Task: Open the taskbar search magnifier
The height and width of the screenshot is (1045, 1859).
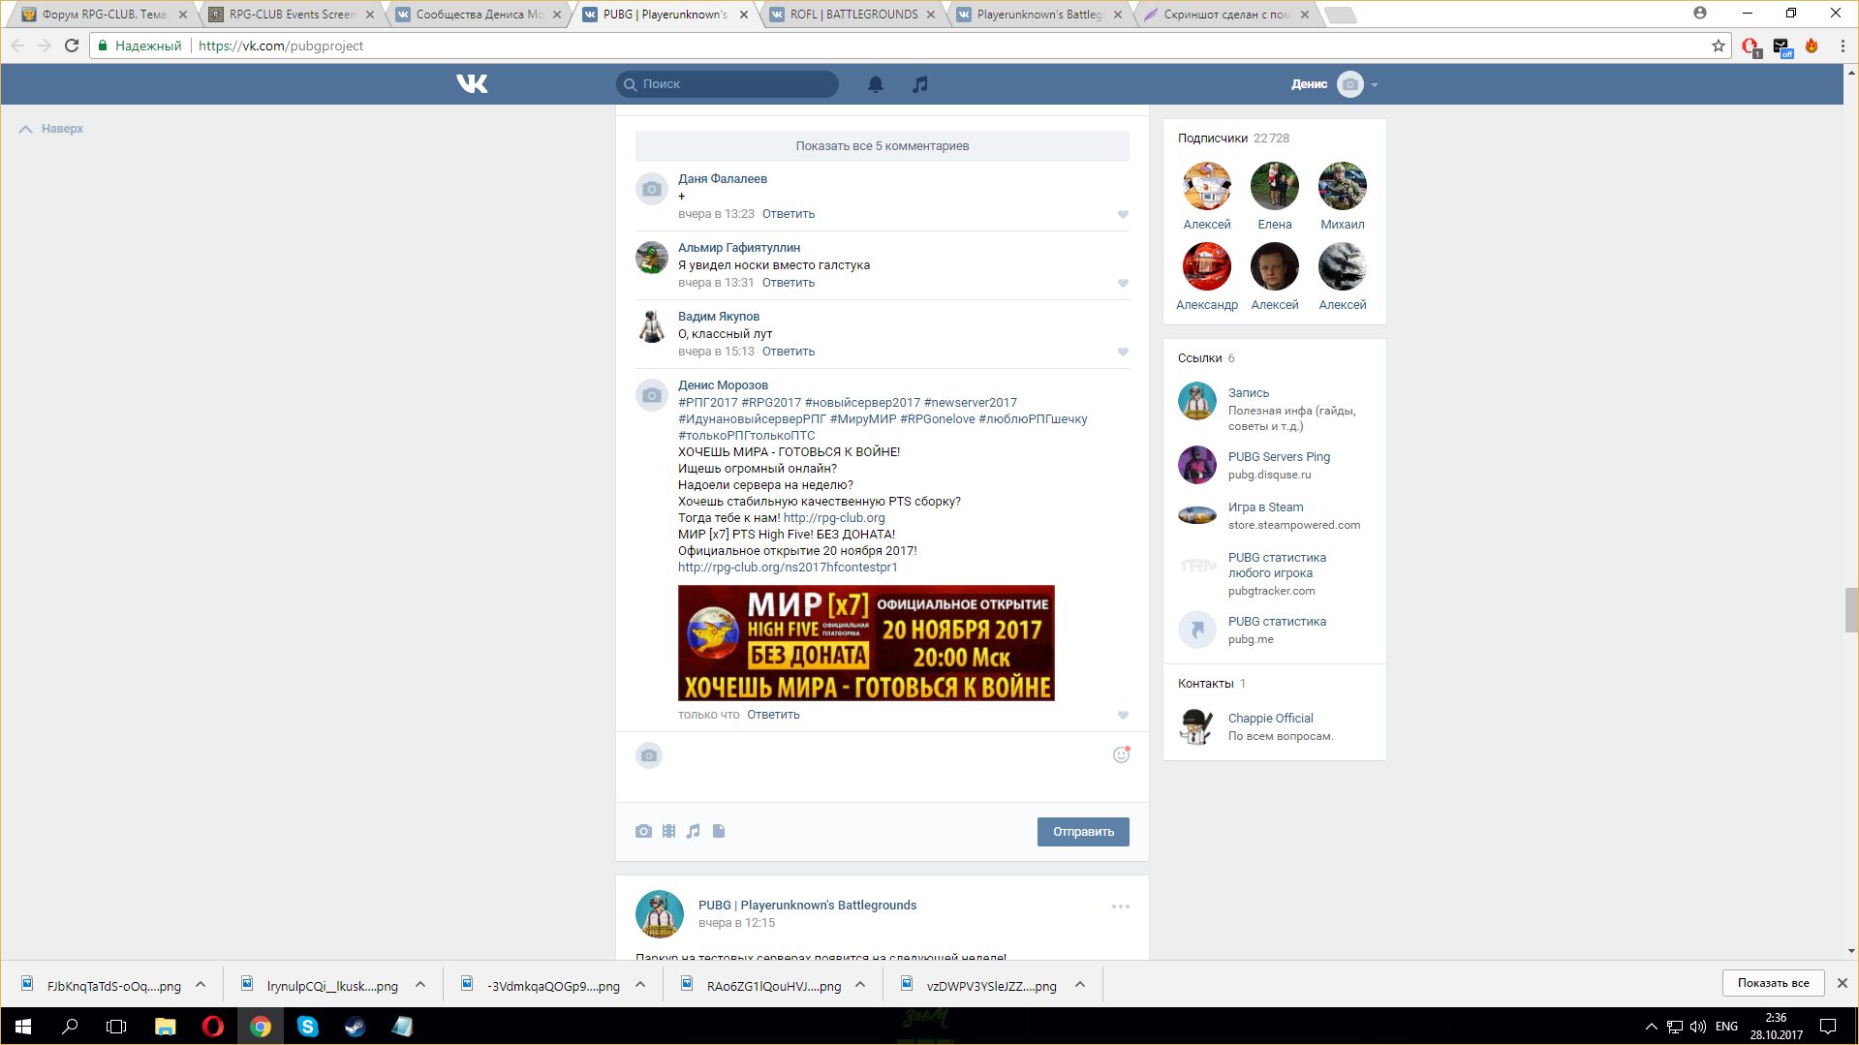Action: [70, 1027]
